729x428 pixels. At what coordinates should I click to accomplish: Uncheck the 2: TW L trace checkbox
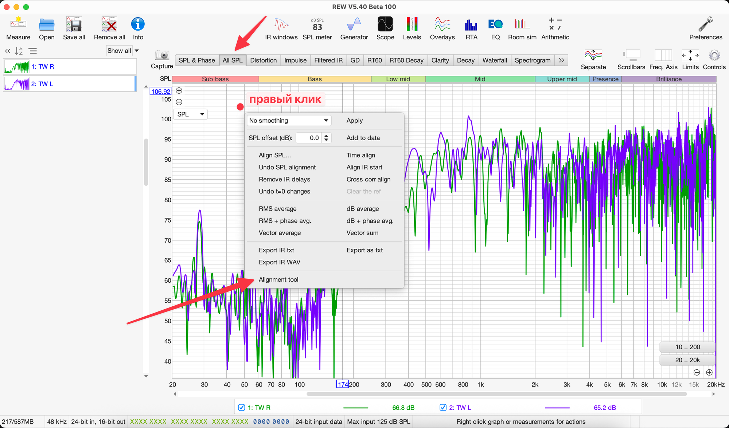tap(443, 408)
